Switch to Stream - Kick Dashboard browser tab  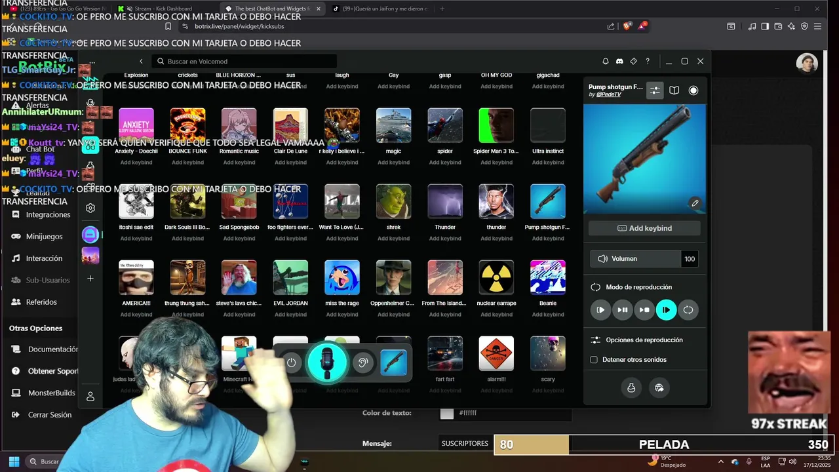(x=161, y=9)
